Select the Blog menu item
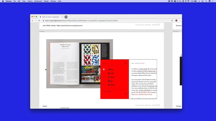This screenshot has height=121, width=216. pos(110,81)
